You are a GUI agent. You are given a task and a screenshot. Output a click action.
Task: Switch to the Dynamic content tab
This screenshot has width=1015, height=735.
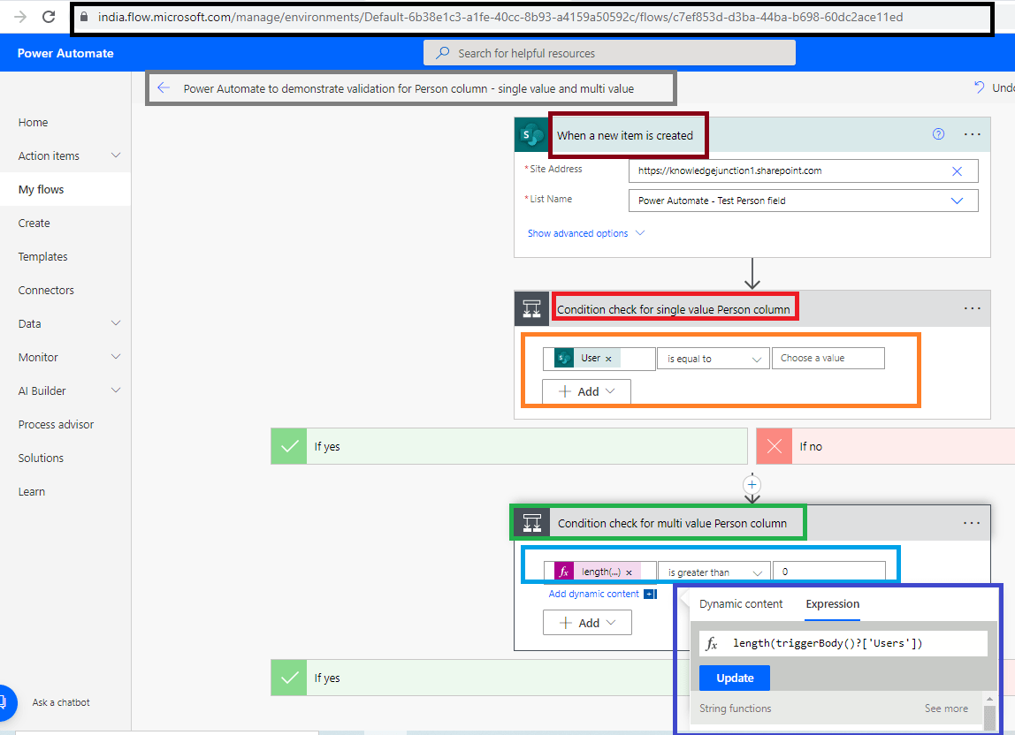point(741,603)
